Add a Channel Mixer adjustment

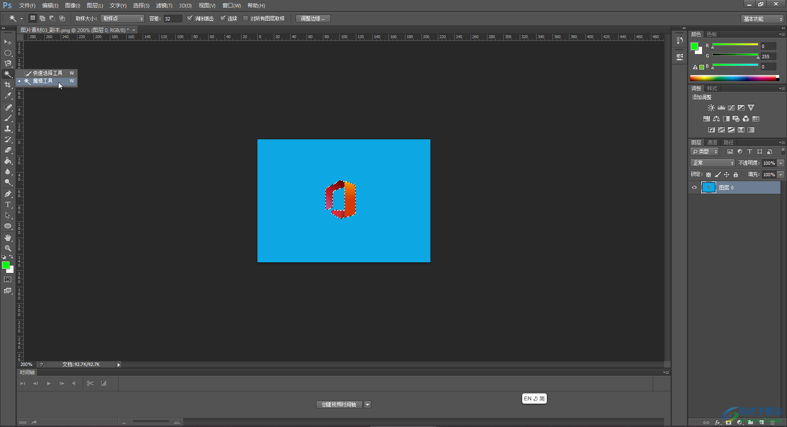(x=746, y=119)
